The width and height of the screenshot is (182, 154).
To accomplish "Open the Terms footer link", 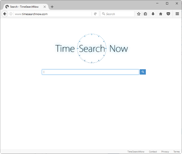I will pyautogui.click(x=176, y=152).
